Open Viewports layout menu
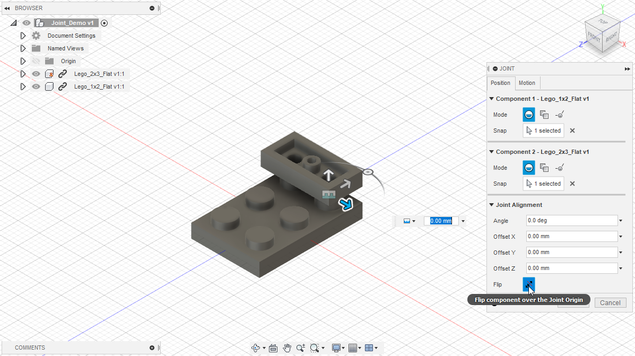This screenshot has width=635, height=356. 369,348
